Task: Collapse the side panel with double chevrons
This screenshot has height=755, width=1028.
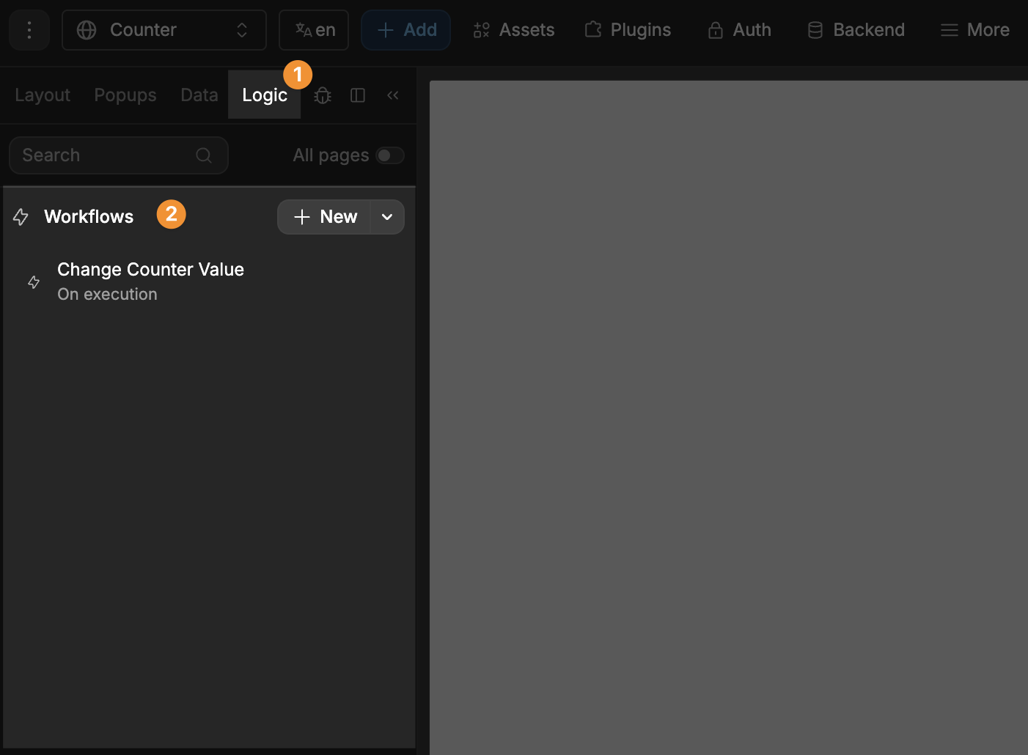Action: pos(392,95)
